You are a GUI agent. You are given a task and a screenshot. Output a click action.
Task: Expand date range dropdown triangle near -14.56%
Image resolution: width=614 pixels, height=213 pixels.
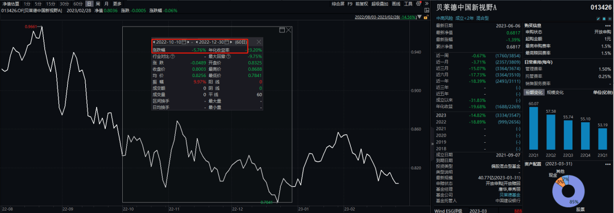point(420,17)
